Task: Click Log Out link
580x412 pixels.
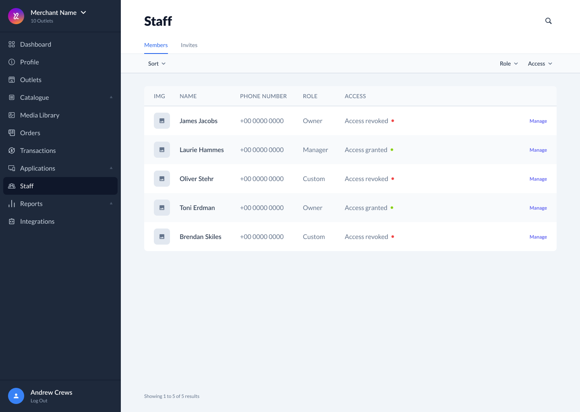Action: [x=39, y=401]
